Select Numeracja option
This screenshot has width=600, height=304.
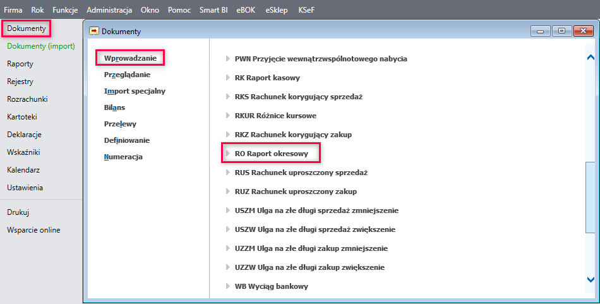coord(123,157)
